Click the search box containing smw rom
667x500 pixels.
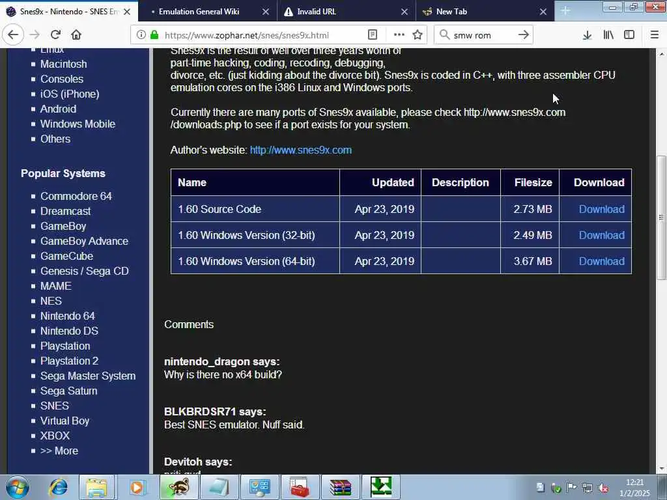click(x=484, y=35)
